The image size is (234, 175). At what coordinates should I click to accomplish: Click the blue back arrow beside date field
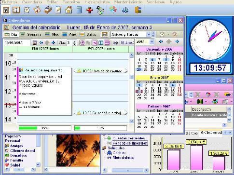(x=41, y=42)
